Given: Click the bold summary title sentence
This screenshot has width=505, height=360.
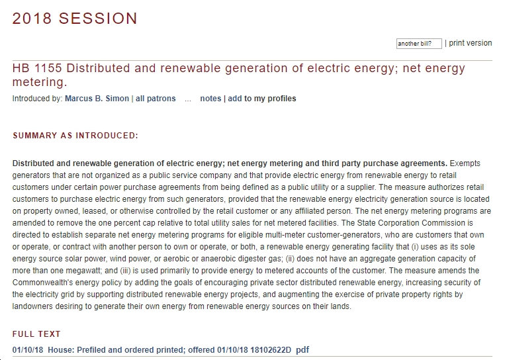Looking at the screenshot, I should click(230, 163).
